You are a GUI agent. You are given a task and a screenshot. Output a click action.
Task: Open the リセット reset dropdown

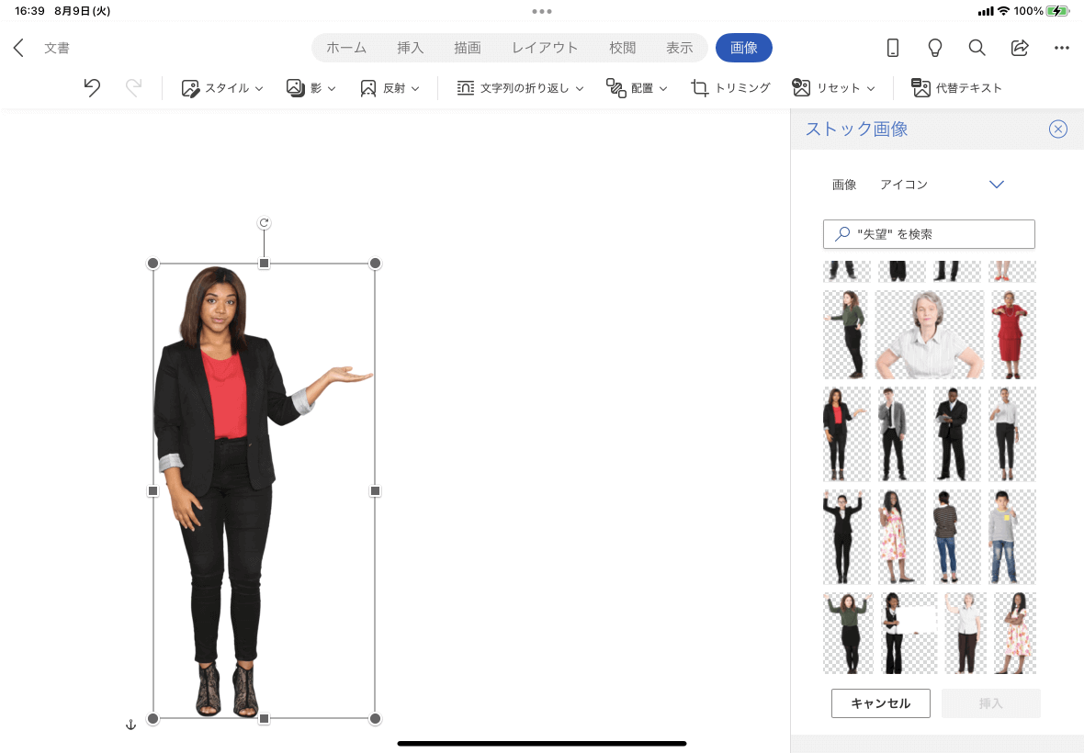pos(833,88)
